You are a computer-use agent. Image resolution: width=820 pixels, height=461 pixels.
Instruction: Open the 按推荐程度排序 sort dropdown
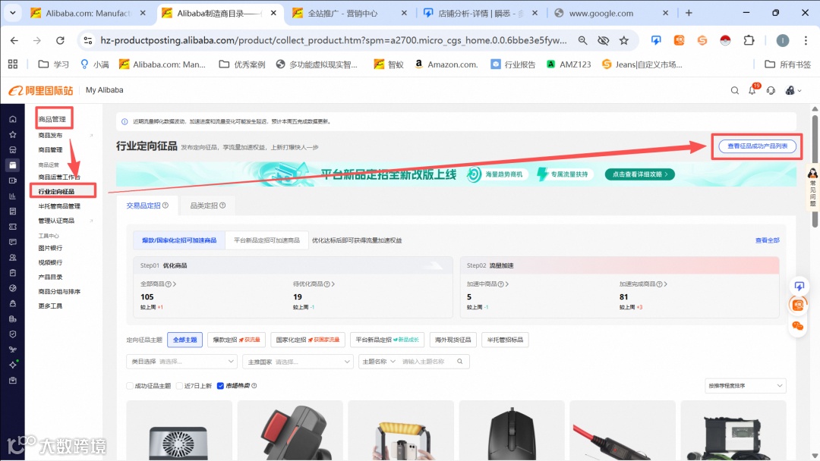(746, 386)
